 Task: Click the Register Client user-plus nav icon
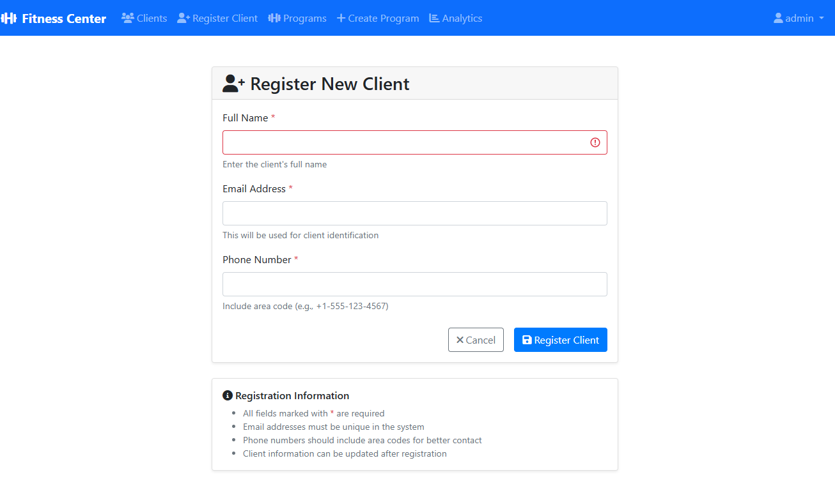(x=183, y=19)
